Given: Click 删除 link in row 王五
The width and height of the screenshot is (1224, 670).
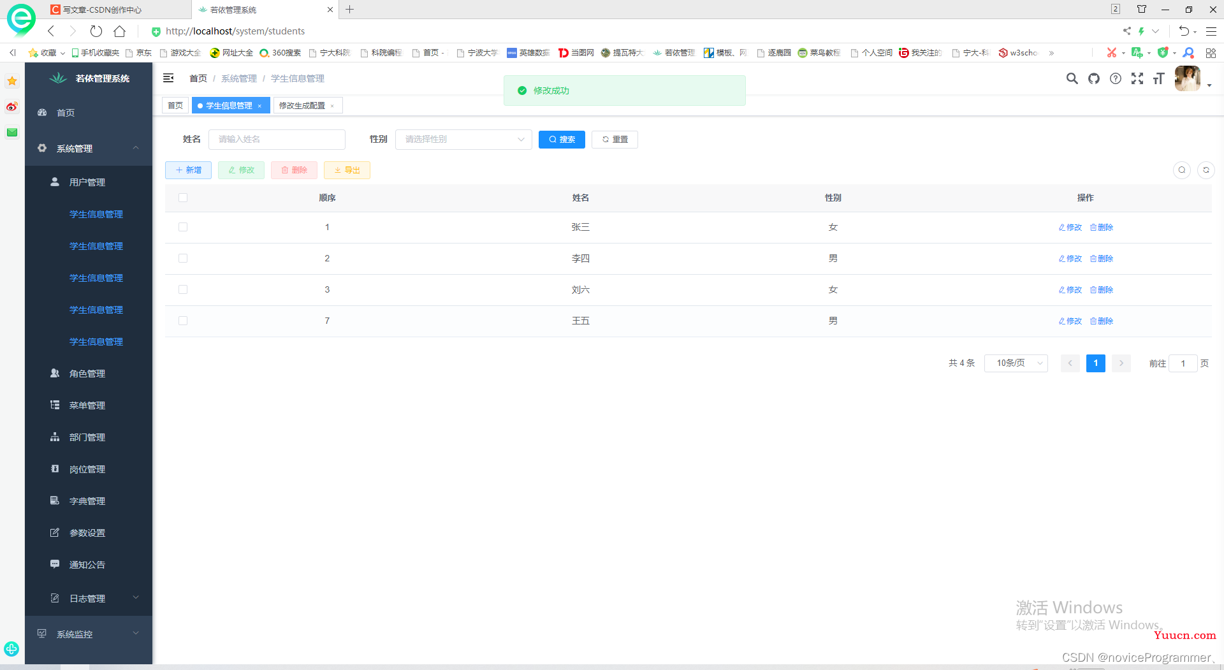Looking at the screenshot, I should pos(1102,321).
